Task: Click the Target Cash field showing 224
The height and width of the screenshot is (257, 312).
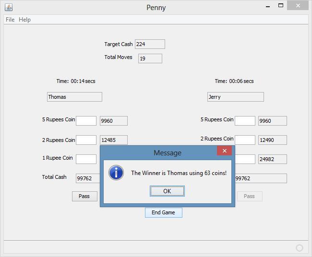Action: [150, 44]
